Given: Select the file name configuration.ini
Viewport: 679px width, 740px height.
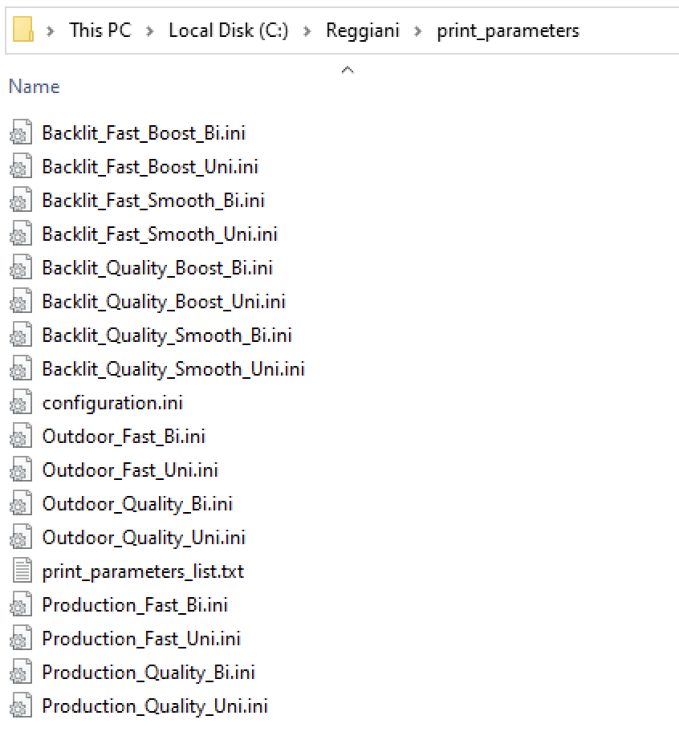Looking at the screenshot, I should [x=112, y=404].
